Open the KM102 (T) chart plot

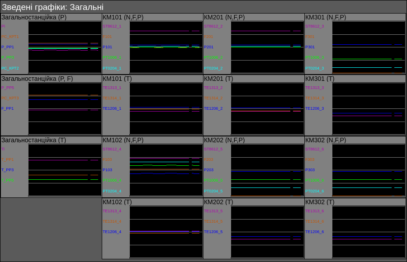(166, 232)
